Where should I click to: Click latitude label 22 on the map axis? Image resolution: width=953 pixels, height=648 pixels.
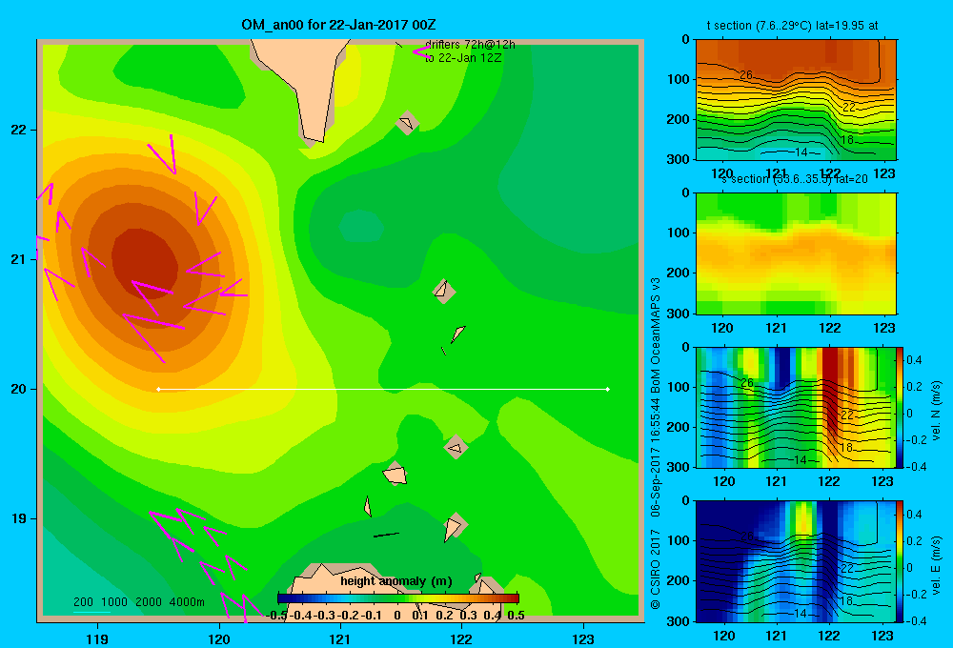click(18, 131)
